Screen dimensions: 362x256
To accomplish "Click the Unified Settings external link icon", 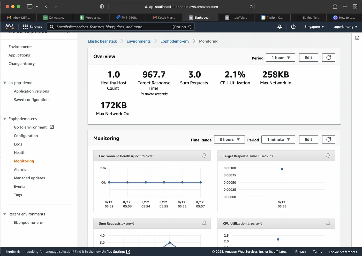I will (x=128, y=252).
